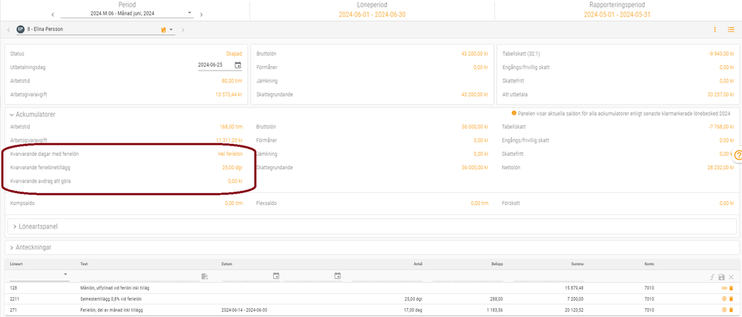
Task: Go to the previous period
Action: 53,13
